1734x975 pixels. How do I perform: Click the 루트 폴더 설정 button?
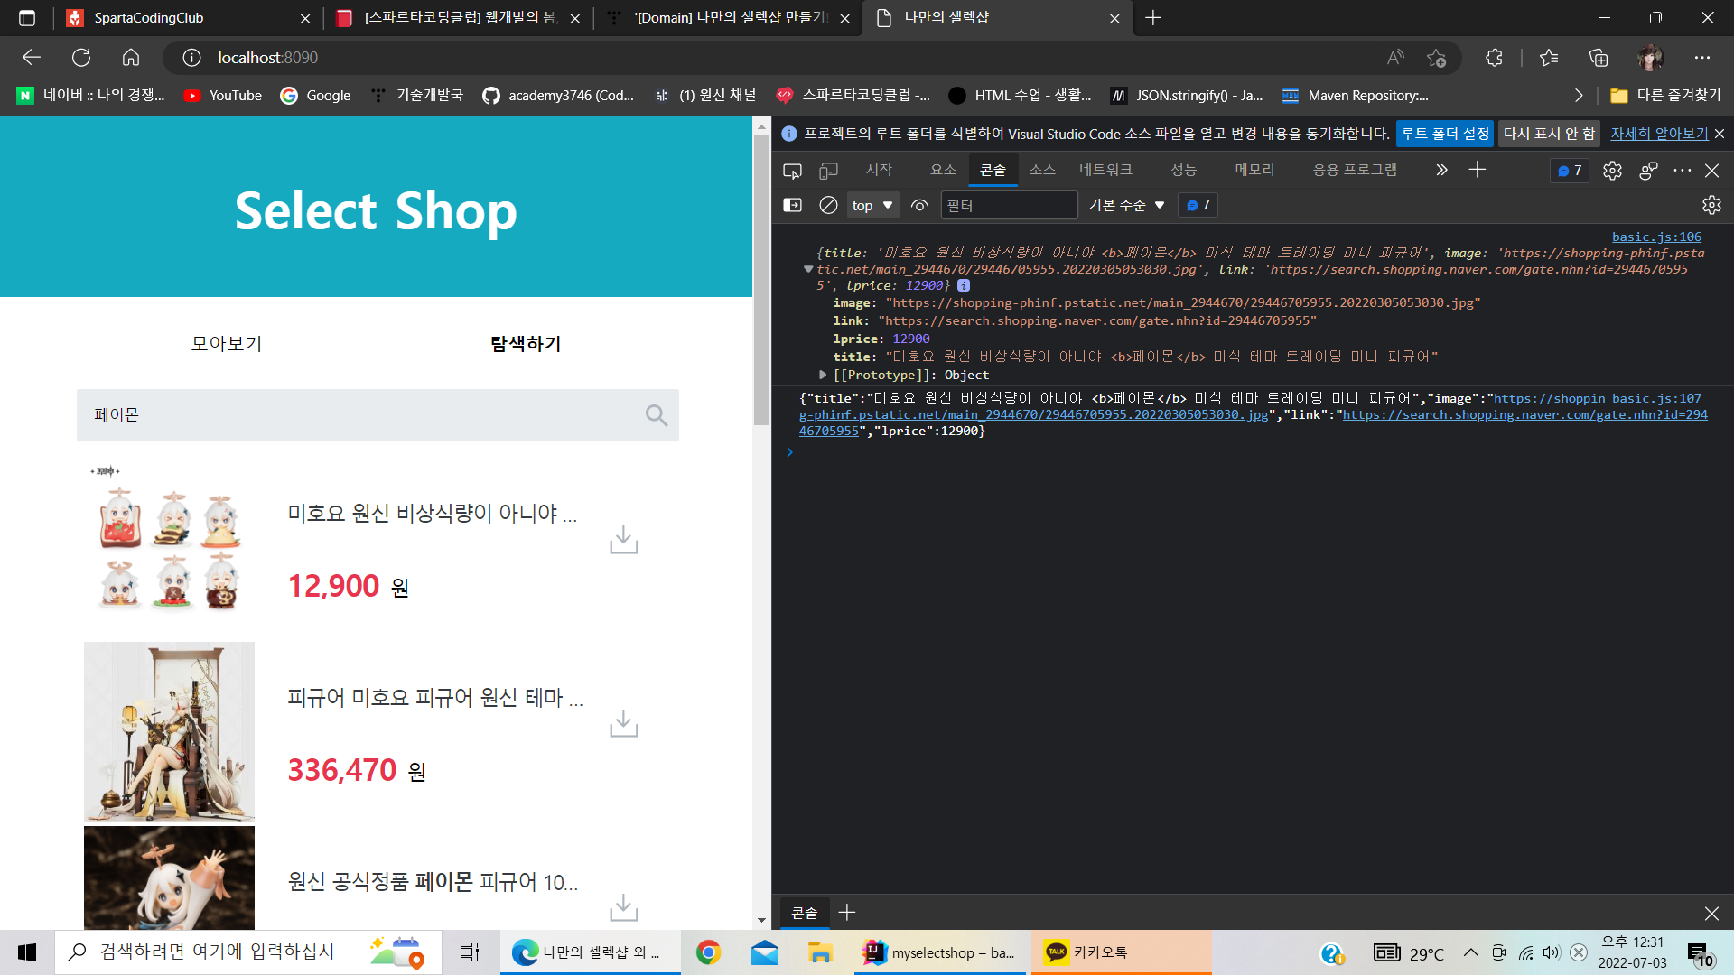point(1444,134)
